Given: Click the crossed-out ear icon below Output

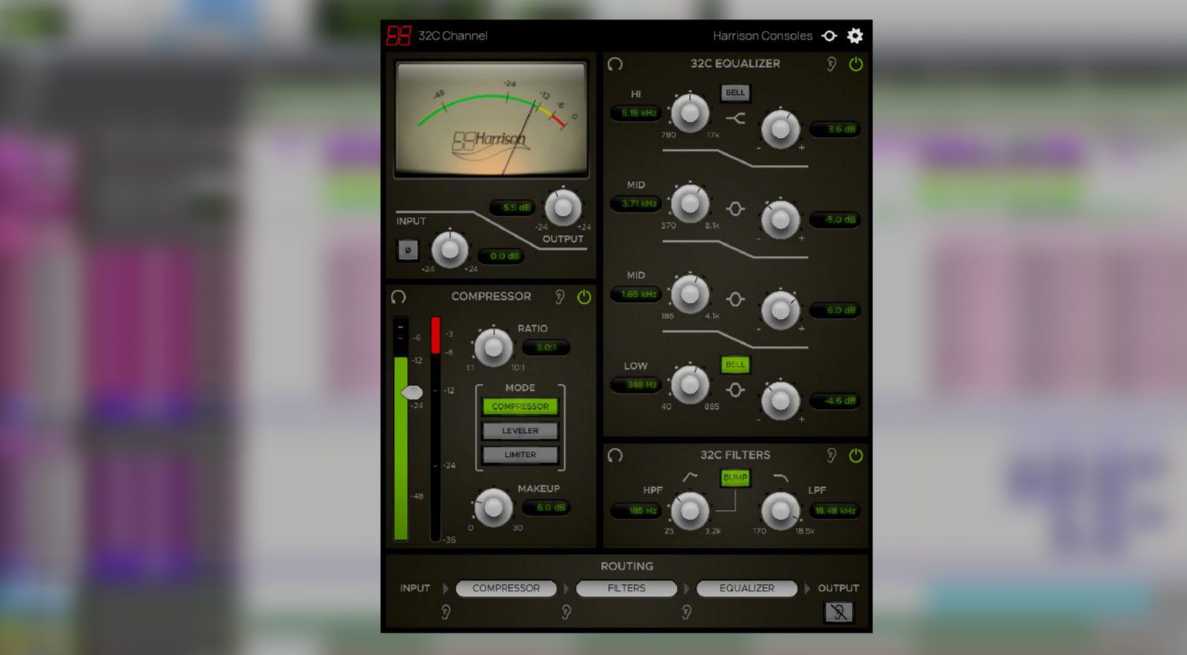Looking at the screenshot, I should click(839, 612).
